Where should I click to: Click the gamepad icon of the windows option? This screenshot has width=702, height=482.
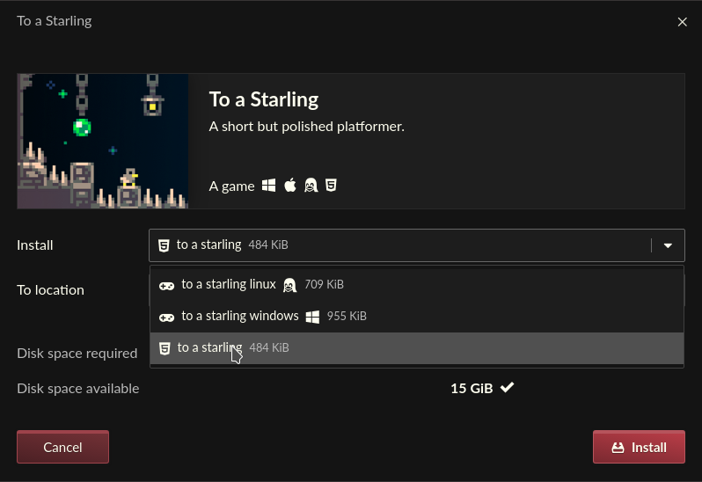tap(166, 318)
